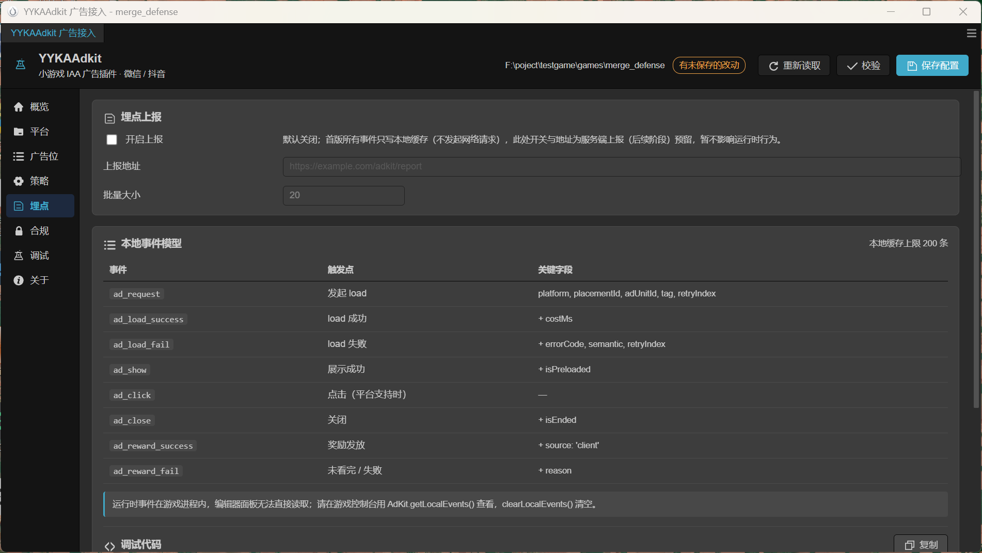
Task: Click the '+ errorCode, semantic, retryIndex' cell
Action: coord(601,344)
